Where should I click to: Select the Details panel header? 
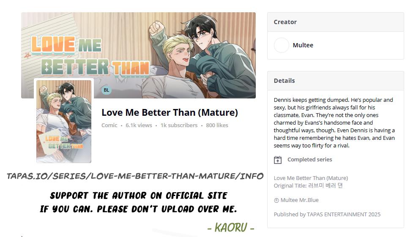(x=335, y=81)
